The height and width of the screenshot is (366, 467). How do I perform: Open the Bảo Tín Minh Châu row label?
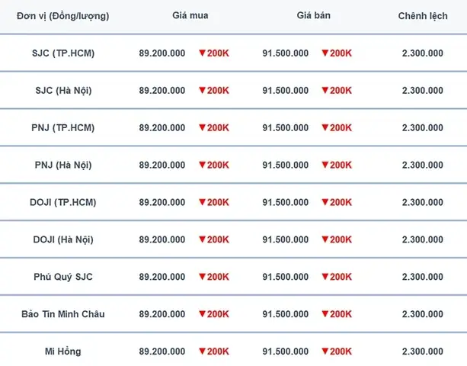[x=63, y=314]
